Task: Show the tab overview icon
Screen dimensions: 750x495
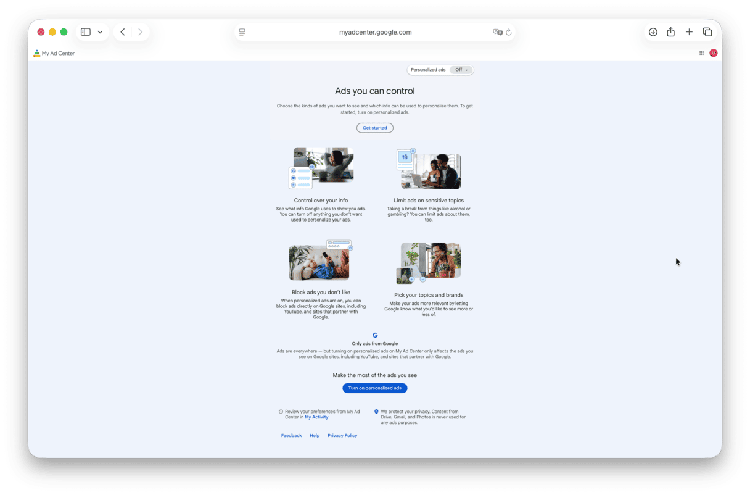Action: pyautogui.click(x=707, y=32)
